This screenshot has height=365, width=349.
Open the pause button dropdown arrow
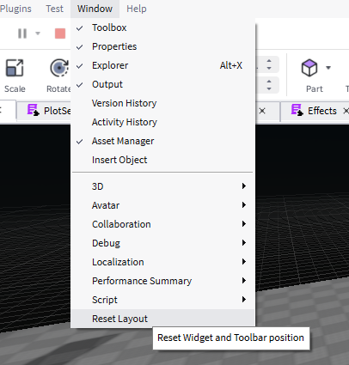click(38, 33)
